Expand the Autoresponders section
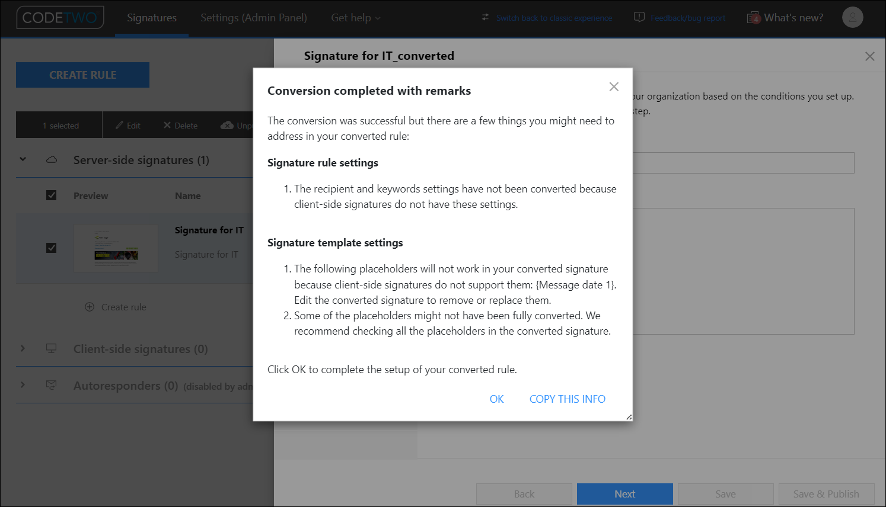 (x=23, y=385)
